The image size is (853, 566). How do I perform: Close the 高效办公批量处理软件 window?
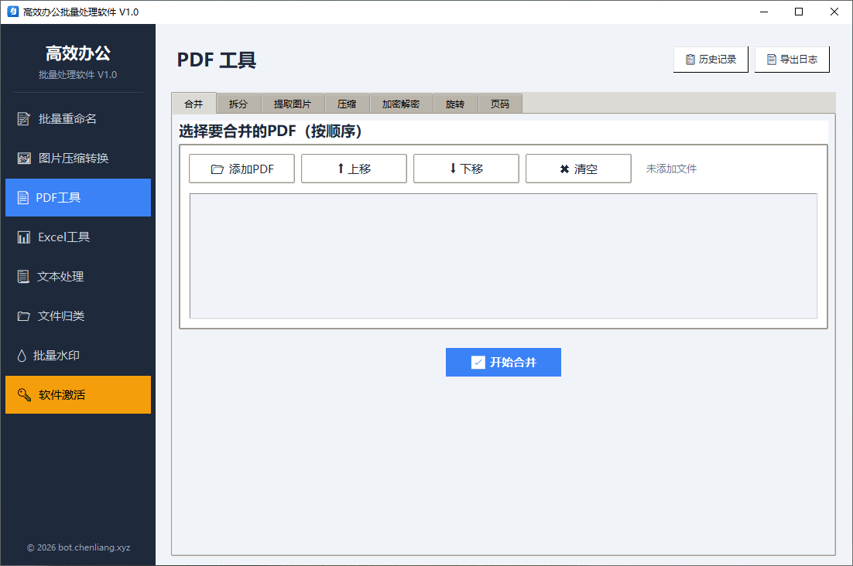click(834, 12)
